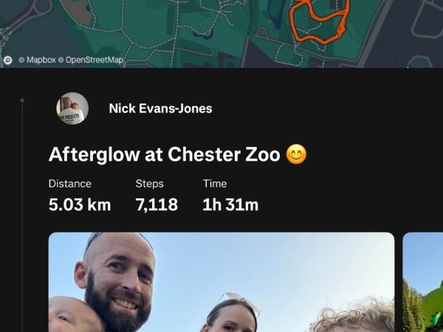
Task: Open the photo of the bearded man
Action: tap(221, 282)
